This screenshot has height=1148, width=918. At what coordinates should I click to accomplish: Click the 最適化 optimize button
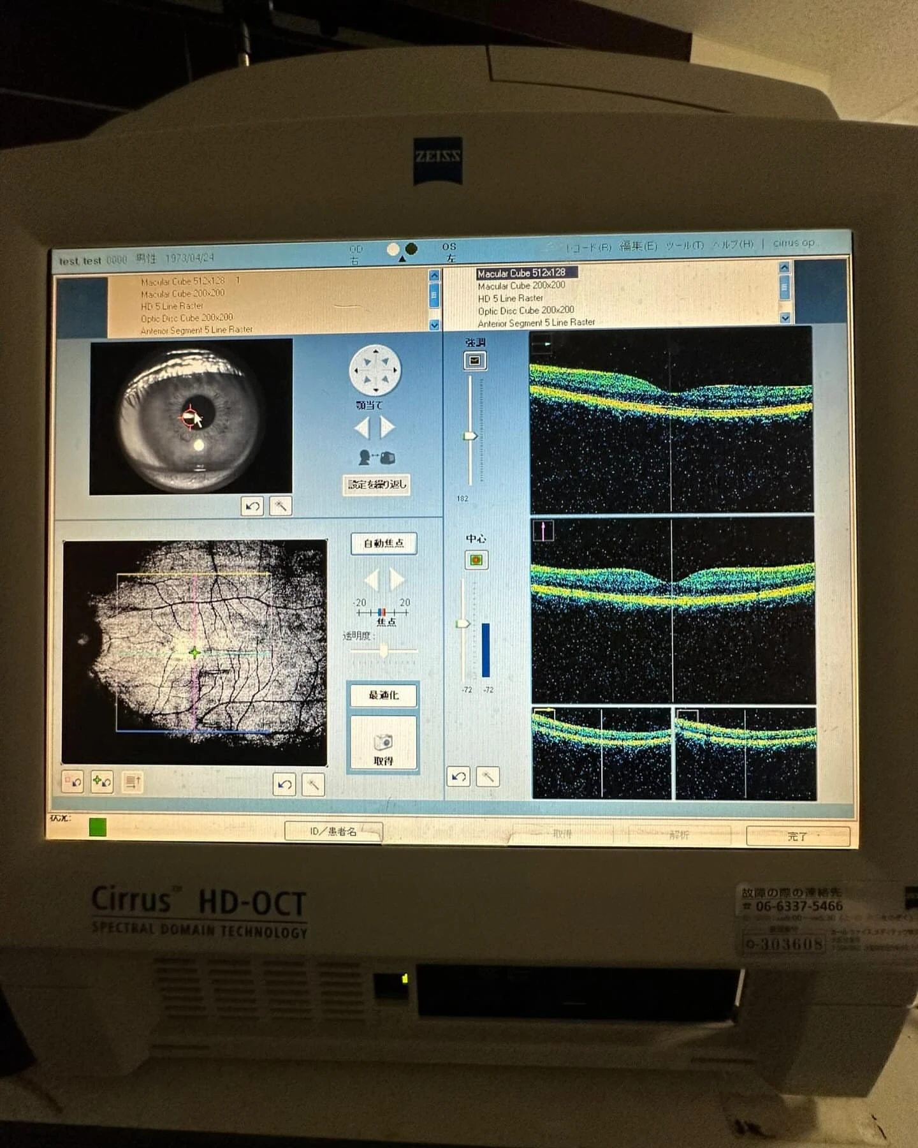coord(384,695)
